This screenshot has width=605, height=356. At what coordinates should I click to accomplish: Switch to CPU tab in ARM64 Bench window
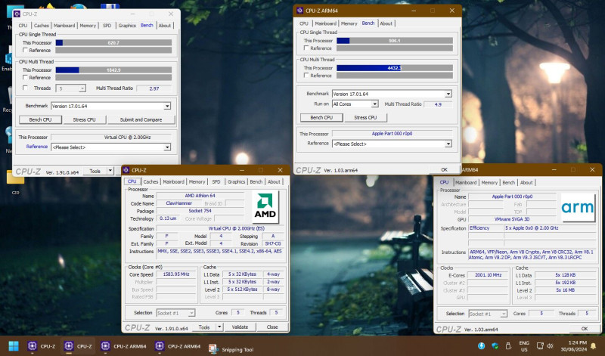[x=304, y=23]
